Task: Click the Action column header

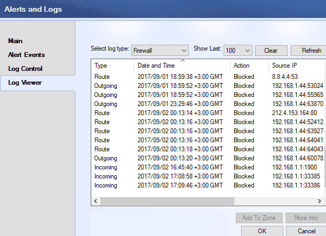Action: click(242, 66)
